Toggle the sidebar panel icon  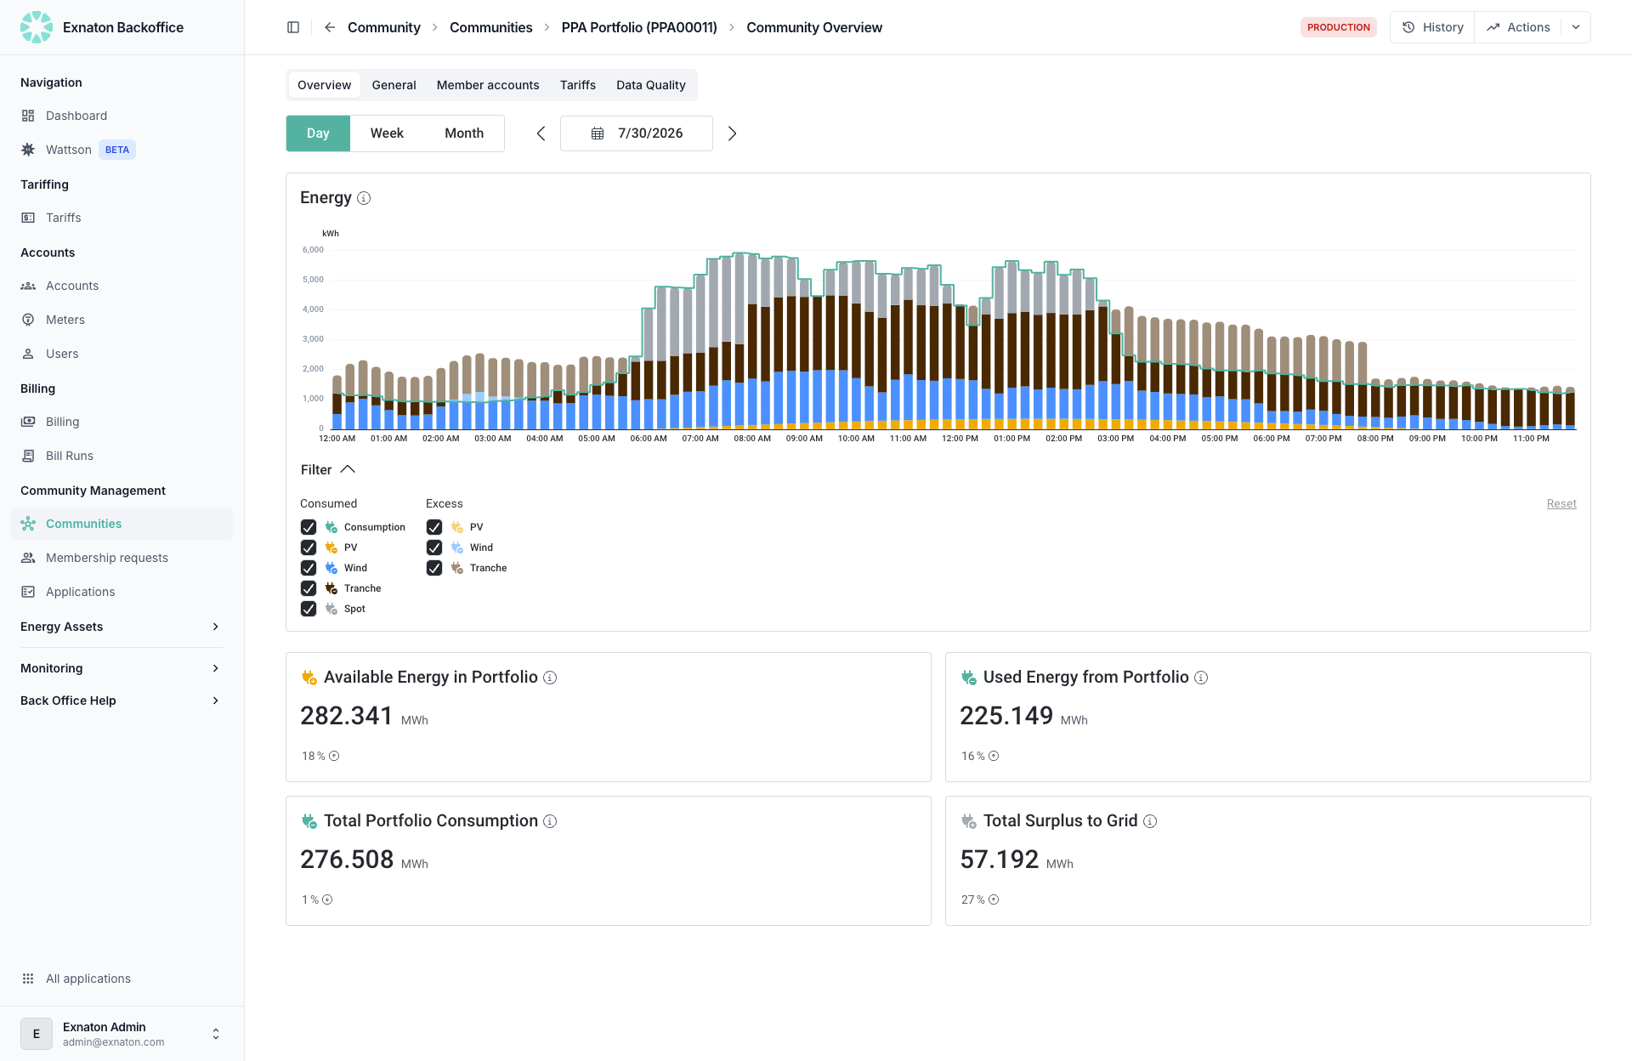pos(293,27)
